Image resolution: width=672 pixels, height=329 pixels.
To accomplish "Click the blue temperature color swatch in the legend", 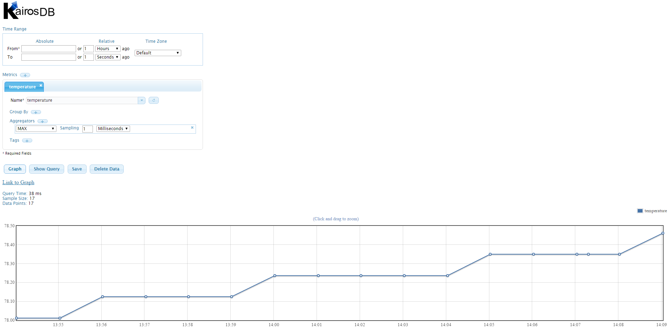I will click(640, 210).
